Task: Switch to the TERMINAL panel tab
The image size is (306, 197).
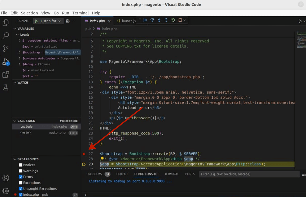Action: 172,174
